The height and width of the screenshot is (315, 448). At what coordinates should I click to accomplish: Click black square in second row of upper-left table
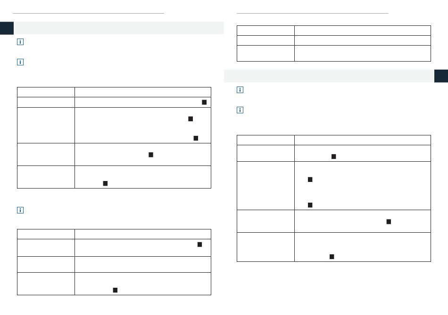pos(204,102)
